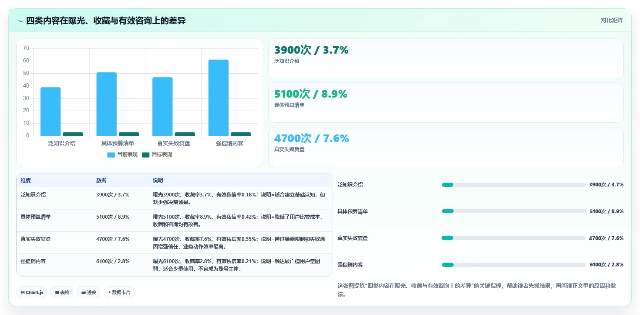This screenshot has width=640, height=315.
Task: Click the green target bar for 具体预算清单
Action: pyautogui.click(x=129, y=134)
